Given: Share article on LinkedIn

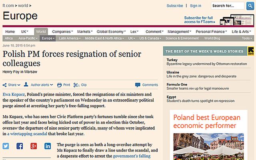Looking at the screenshot, I should (48, 146).
